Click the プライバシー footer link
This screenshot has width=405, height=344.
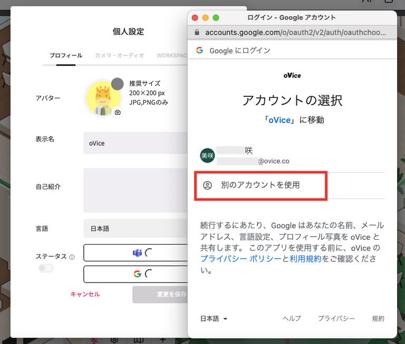[x=336, y=319]
